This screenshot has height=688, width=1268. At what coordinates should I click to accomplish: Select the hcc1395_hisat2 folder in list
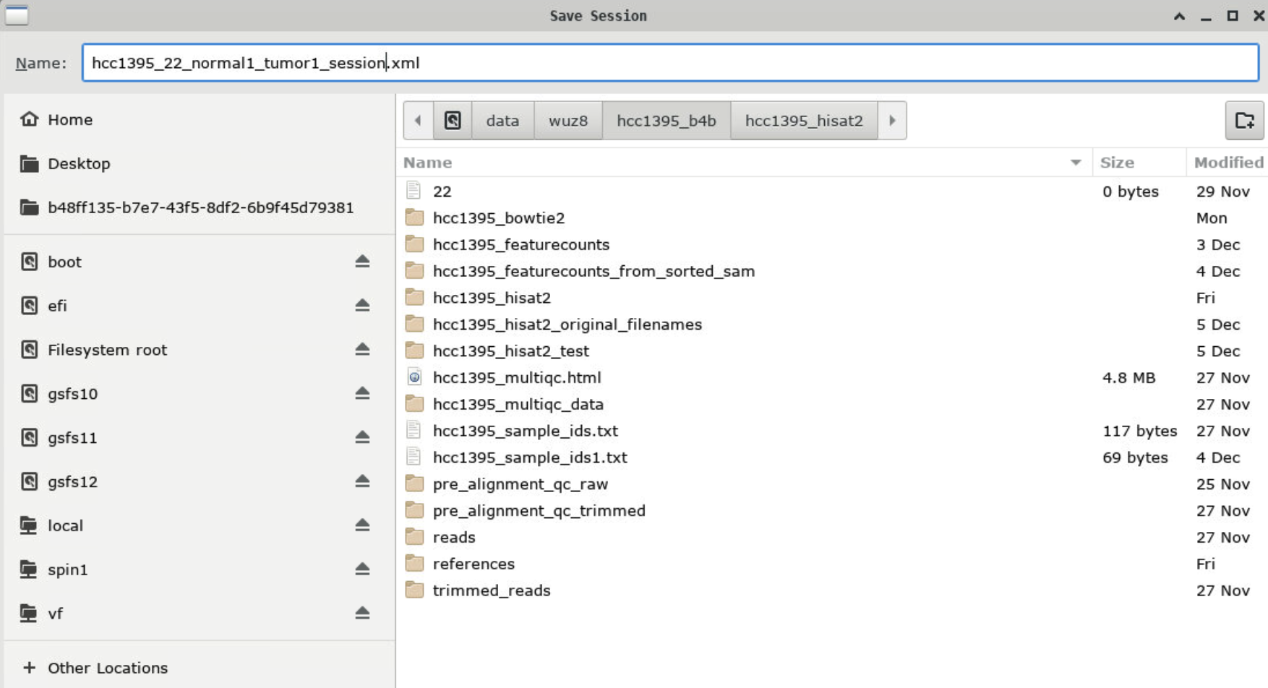492,298
